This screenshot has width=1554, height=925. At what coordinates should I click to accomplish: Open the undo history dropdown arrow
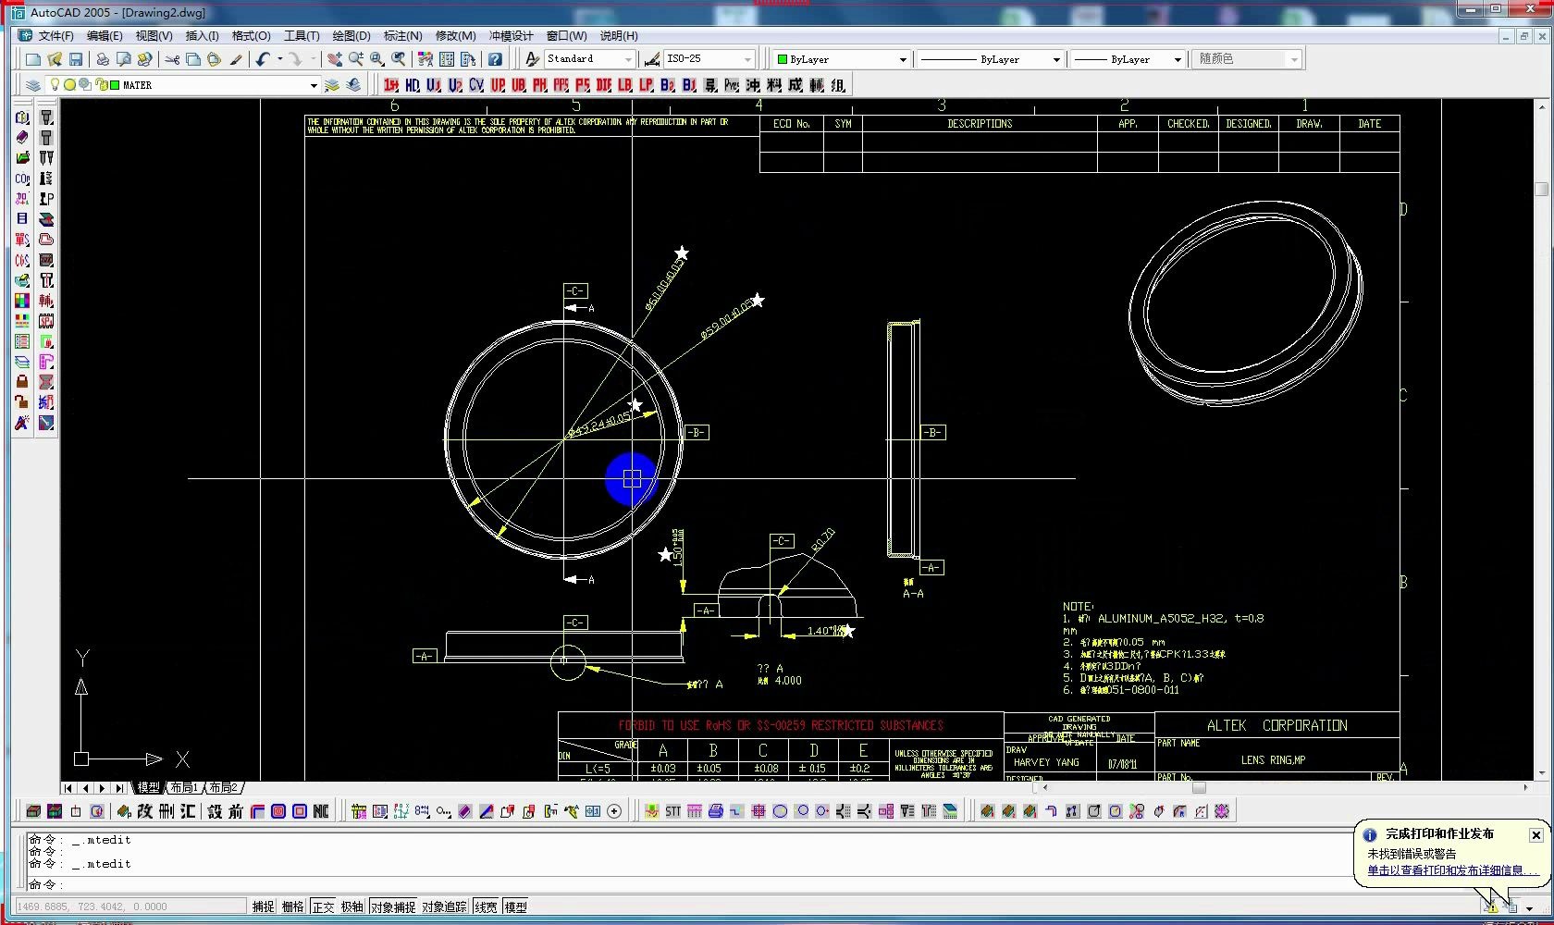click(279, 59)
